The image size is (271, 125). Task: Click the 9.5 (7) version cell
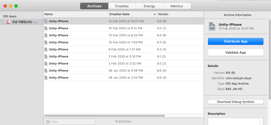click(x=161, y=28)
